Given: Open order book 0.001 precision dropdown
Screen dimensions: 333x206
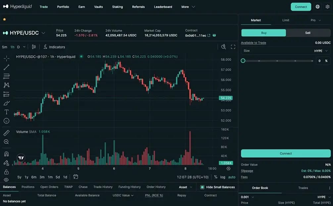Looking at the screenshot, I should (x=247, y=197).
